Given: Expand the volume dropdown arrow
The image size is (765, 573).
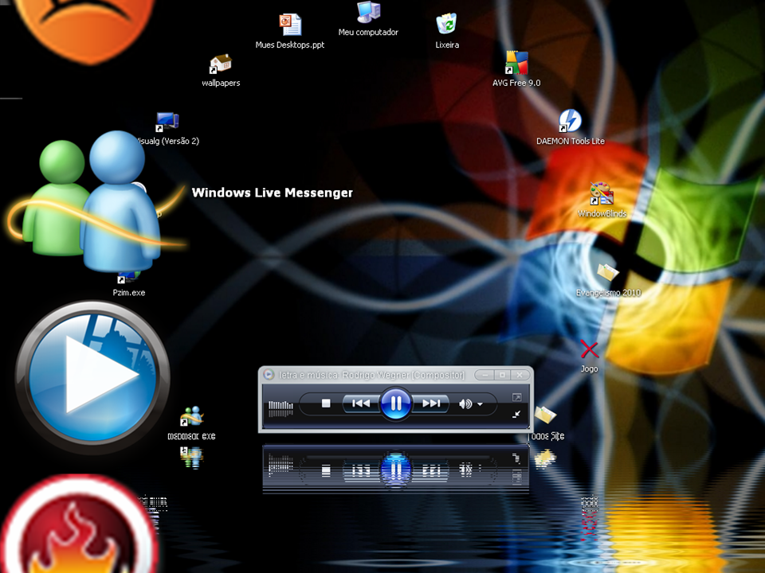Looking at the screenshot, I should pyautogui.click(x=480, y=405).
